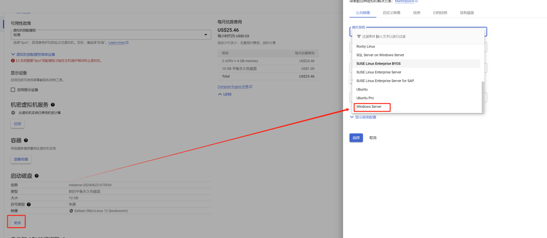This screenshot has width=547, height=238.
Task: Click the external-link icon after Marketplace
Action: click(x=416, y=1)
